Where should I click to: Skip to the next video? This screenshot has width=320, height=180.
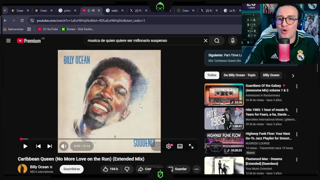pyautogui.click(x=50, y=146)
